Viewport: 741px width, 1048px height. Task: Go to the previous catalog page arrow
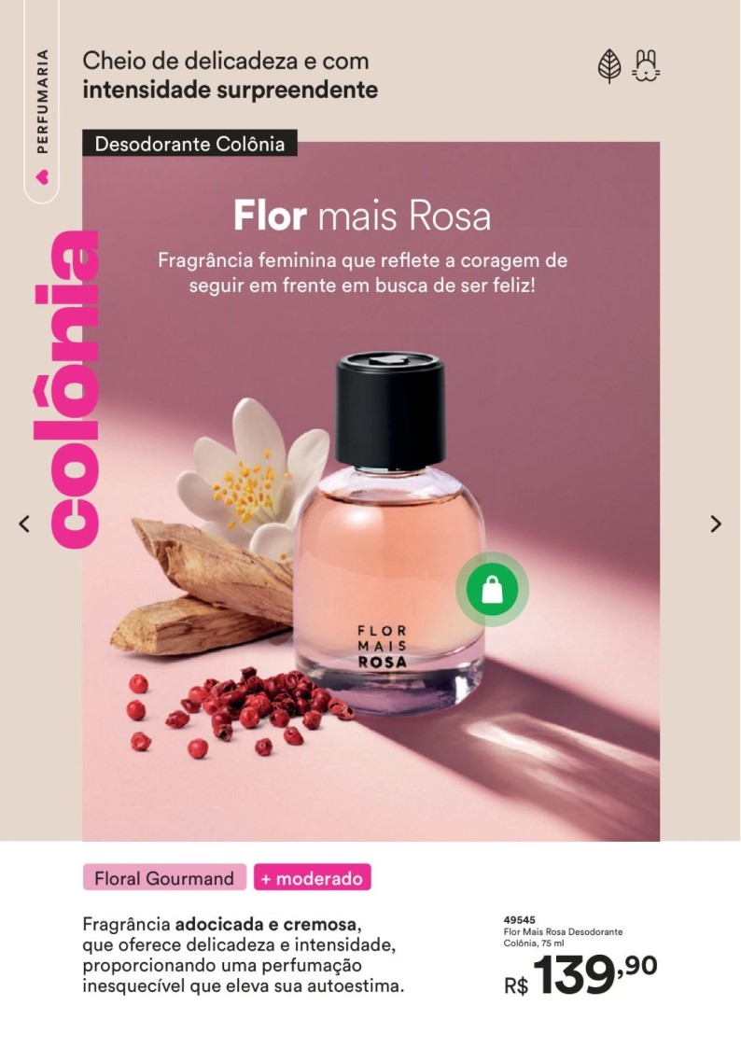tap(24, 524)
